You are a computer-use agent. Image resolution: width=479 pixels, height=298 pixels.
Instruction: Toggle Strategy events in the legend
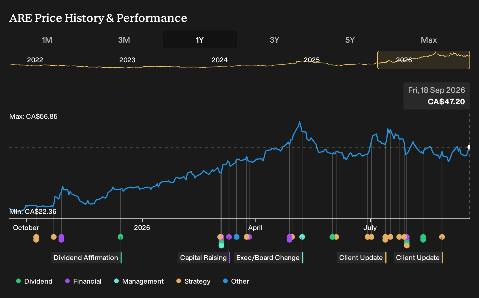coord(193,281)
